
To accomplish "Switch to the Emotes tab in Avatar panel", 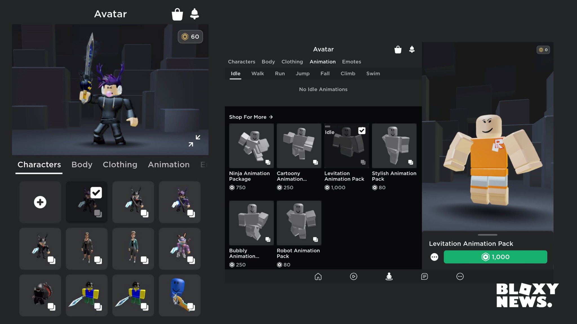I will [x=352, y=62].
